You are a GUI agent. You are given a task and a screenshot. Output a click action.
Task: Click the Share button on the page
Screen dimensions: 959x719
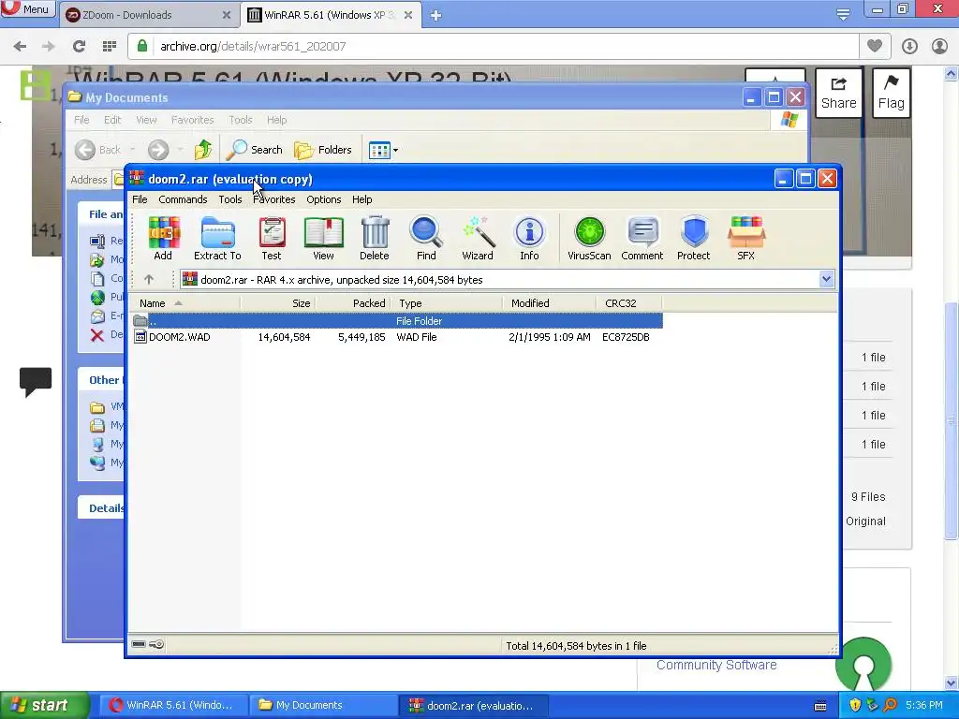[838, 93]
